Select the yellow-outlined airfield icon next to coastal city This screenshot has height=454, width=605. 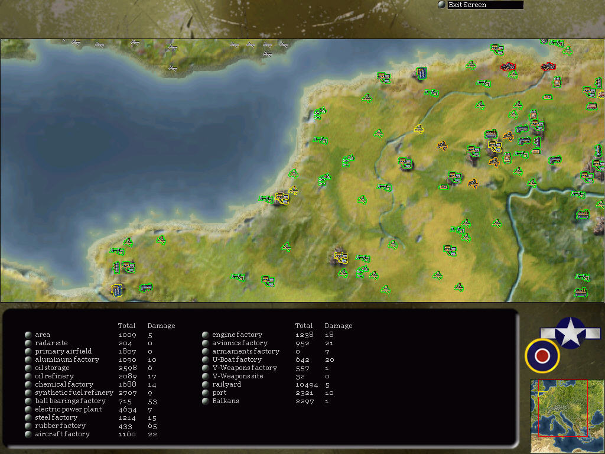[293, 190]
